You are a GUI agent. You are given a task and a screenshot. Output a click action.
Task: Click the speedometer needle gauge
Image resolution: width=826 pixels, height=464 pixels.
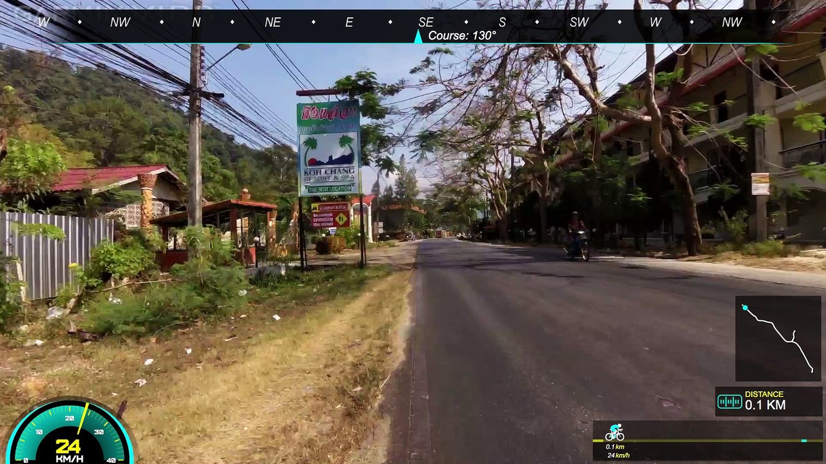[70, 430]
